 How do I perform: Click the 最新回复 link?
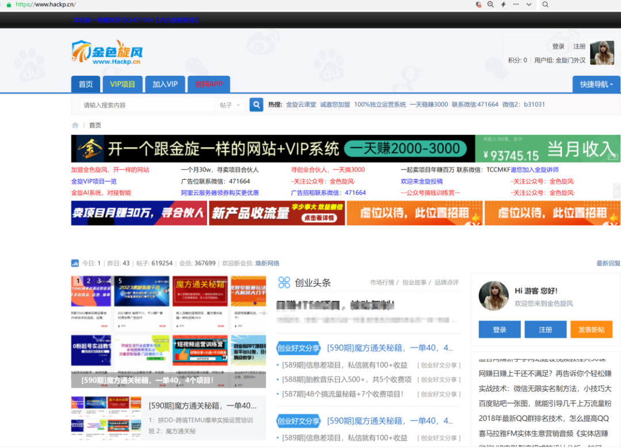tap(608, 263)
